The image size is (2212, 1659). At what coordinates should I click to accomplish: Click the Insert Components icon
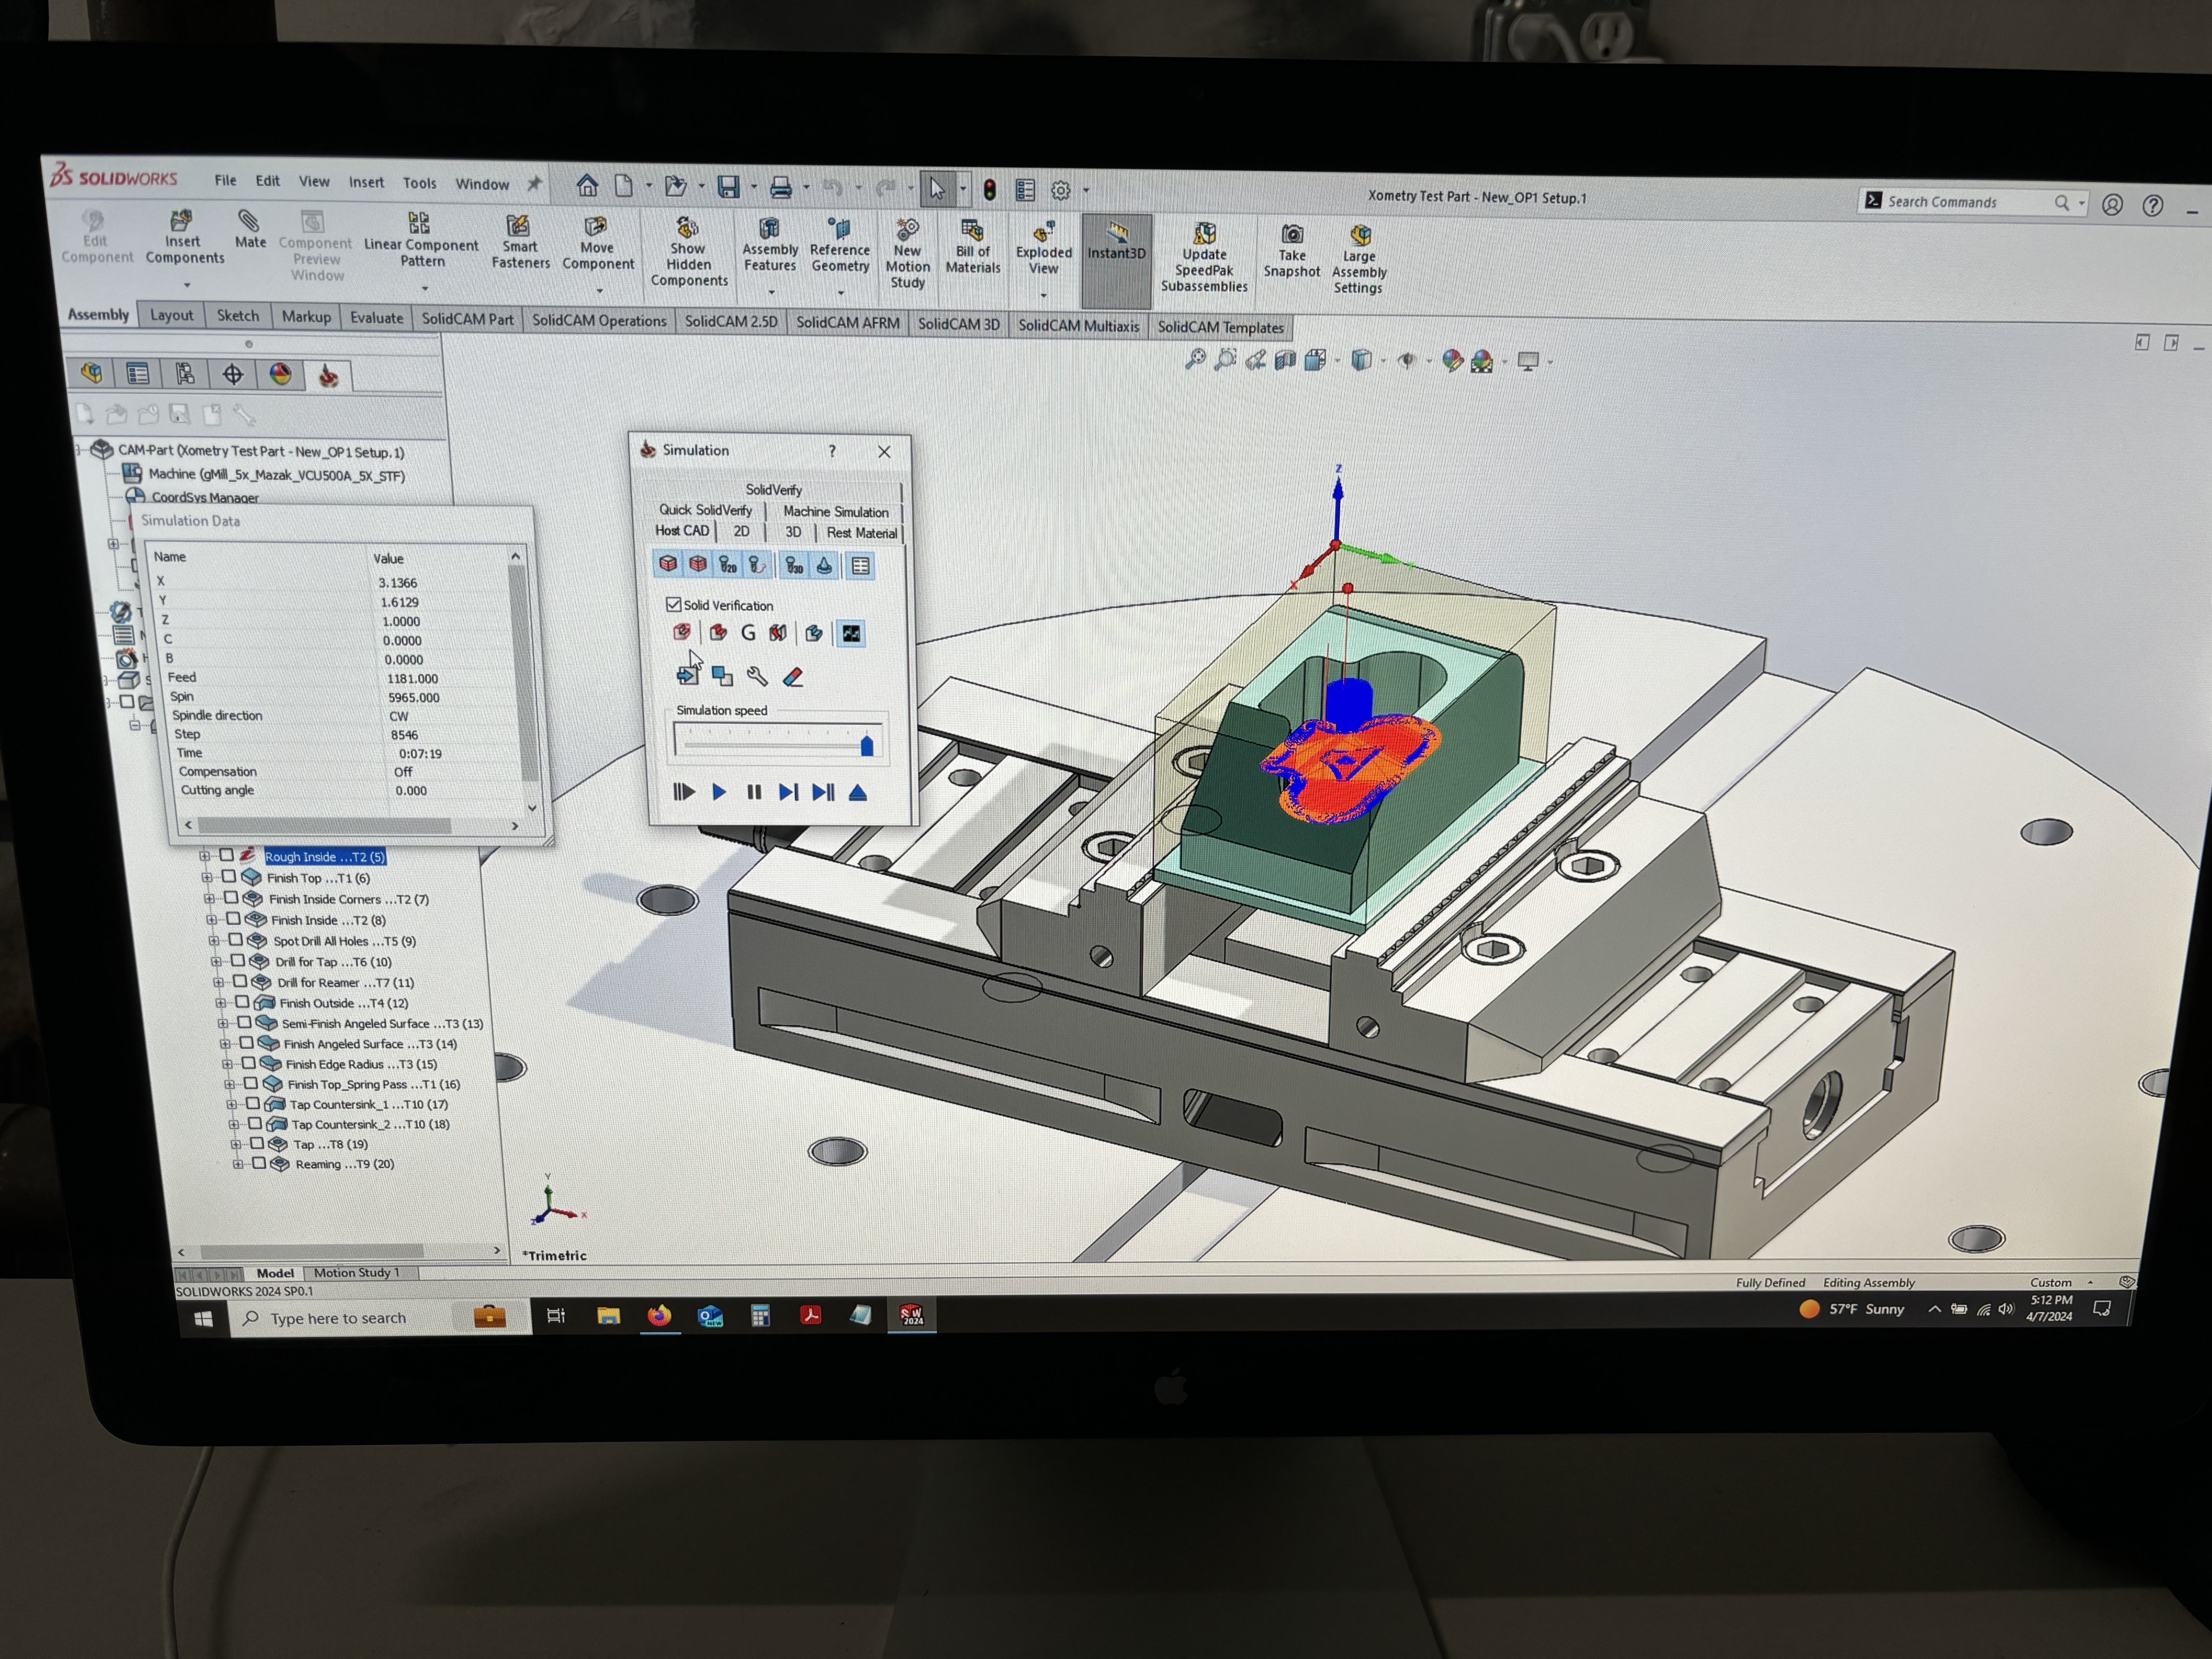[x=182, y=221]
